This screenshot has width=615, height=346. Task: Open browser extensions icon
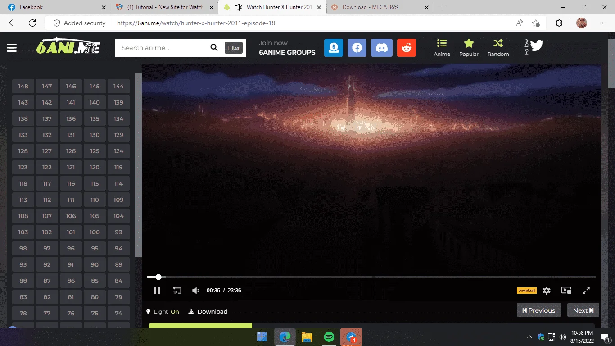pos(559,23)
